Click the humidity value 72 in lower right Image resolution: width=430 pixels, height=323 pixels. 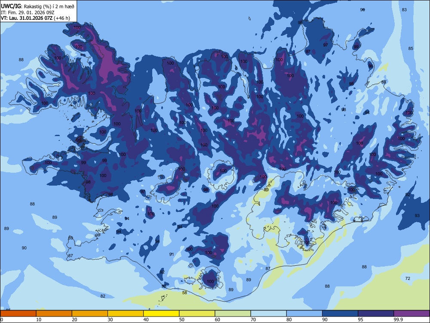click(x=408, y=278)
